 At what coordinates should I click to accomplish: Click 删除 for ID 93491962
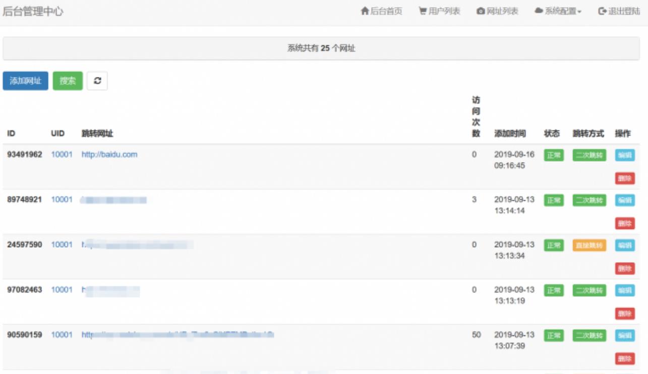click(625, 178)
